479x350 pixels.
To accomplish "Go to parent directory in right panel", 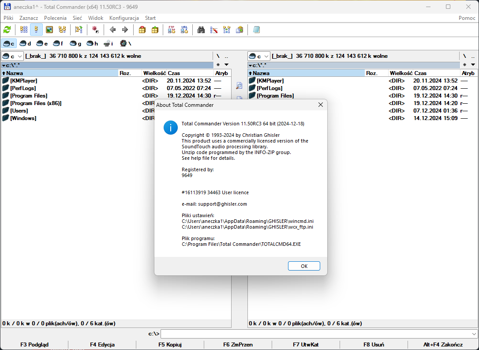I will pos(473,56).
